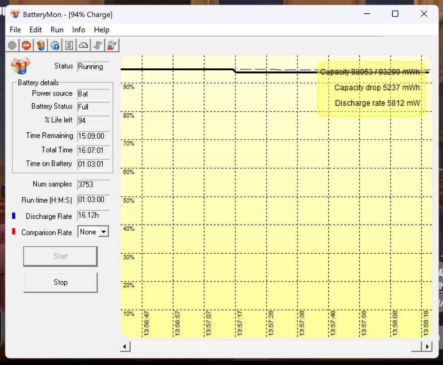
Task: Click the chart scrollbar left arrow
Action: click(125, 347)
